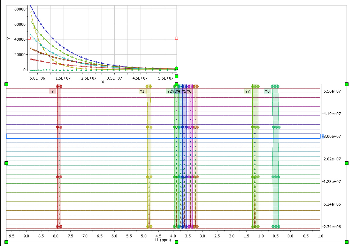Click the X axis title of the decay graph
352x246 pixels.
[103, 82]
